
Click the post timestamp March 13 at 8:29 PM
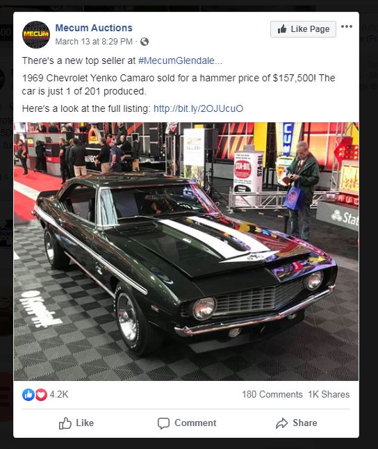tap(94, 42)
